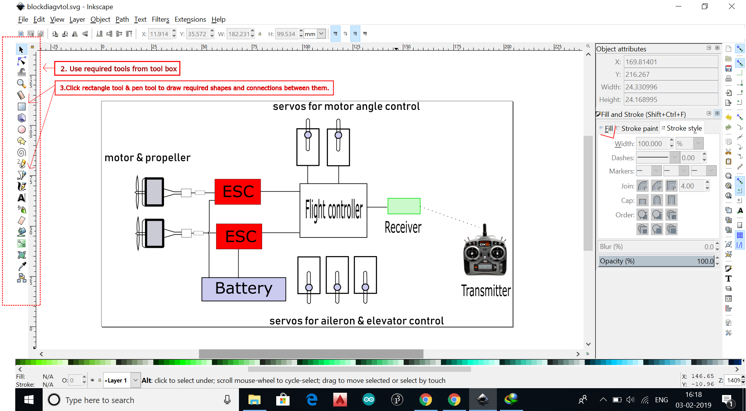Pick the Color dropper tool
746x411 pixels.
(22, 266)
